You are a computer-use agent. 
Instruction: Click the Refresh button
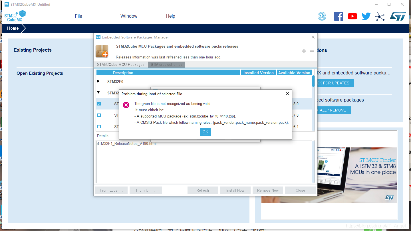[x=203, y=190]
